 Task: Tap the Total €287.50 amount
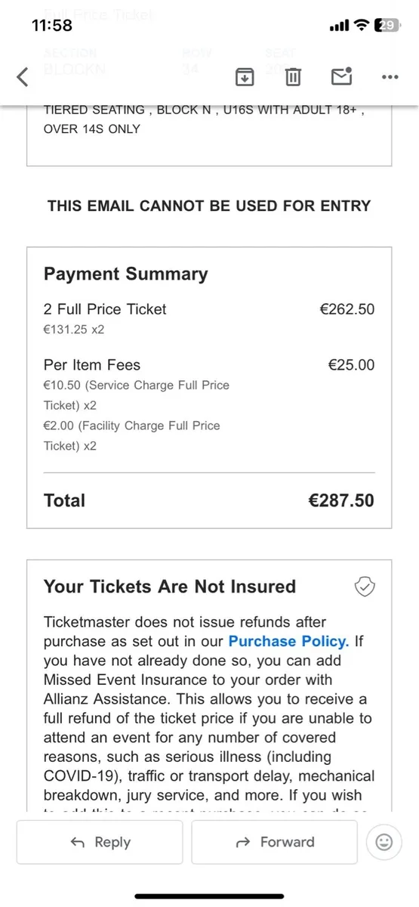click(341, 500)
